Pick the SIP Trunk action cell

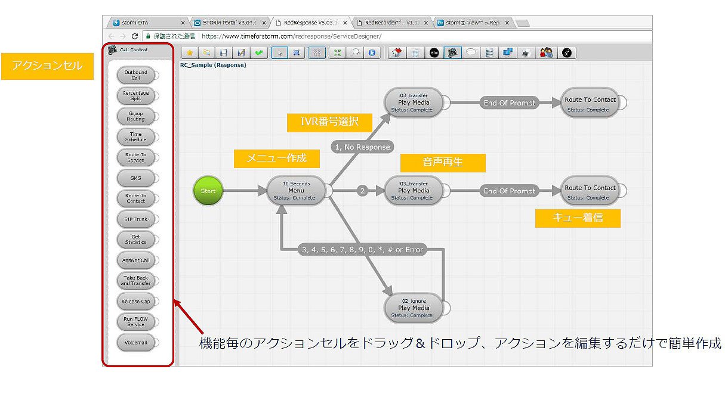(x=135, y=219)
